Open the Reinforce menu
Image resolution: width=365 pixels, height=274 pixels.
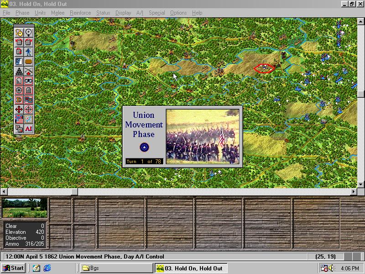click(80, 13)
